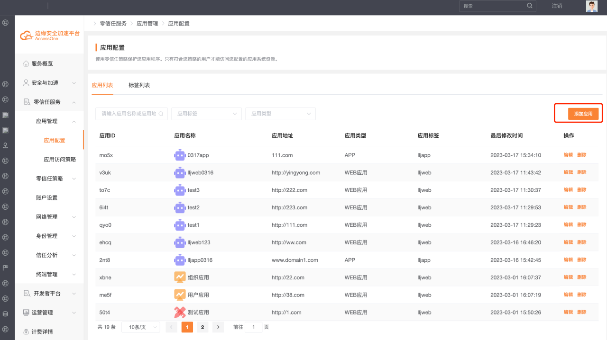Viewport: 607px width, 340px height.
Task: Click the flag icon in the dark left strip
Action: tap(5, 268)
